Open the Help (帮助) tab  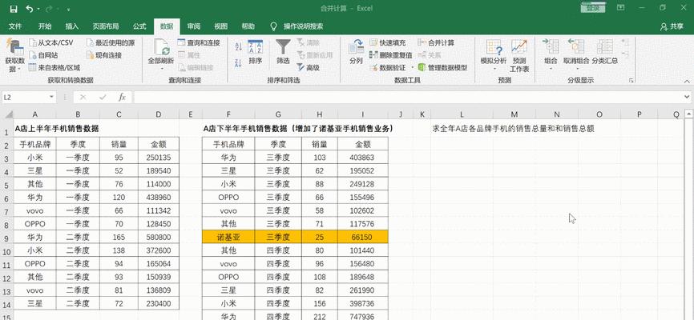pyautogui.click(x=248, y=26)
